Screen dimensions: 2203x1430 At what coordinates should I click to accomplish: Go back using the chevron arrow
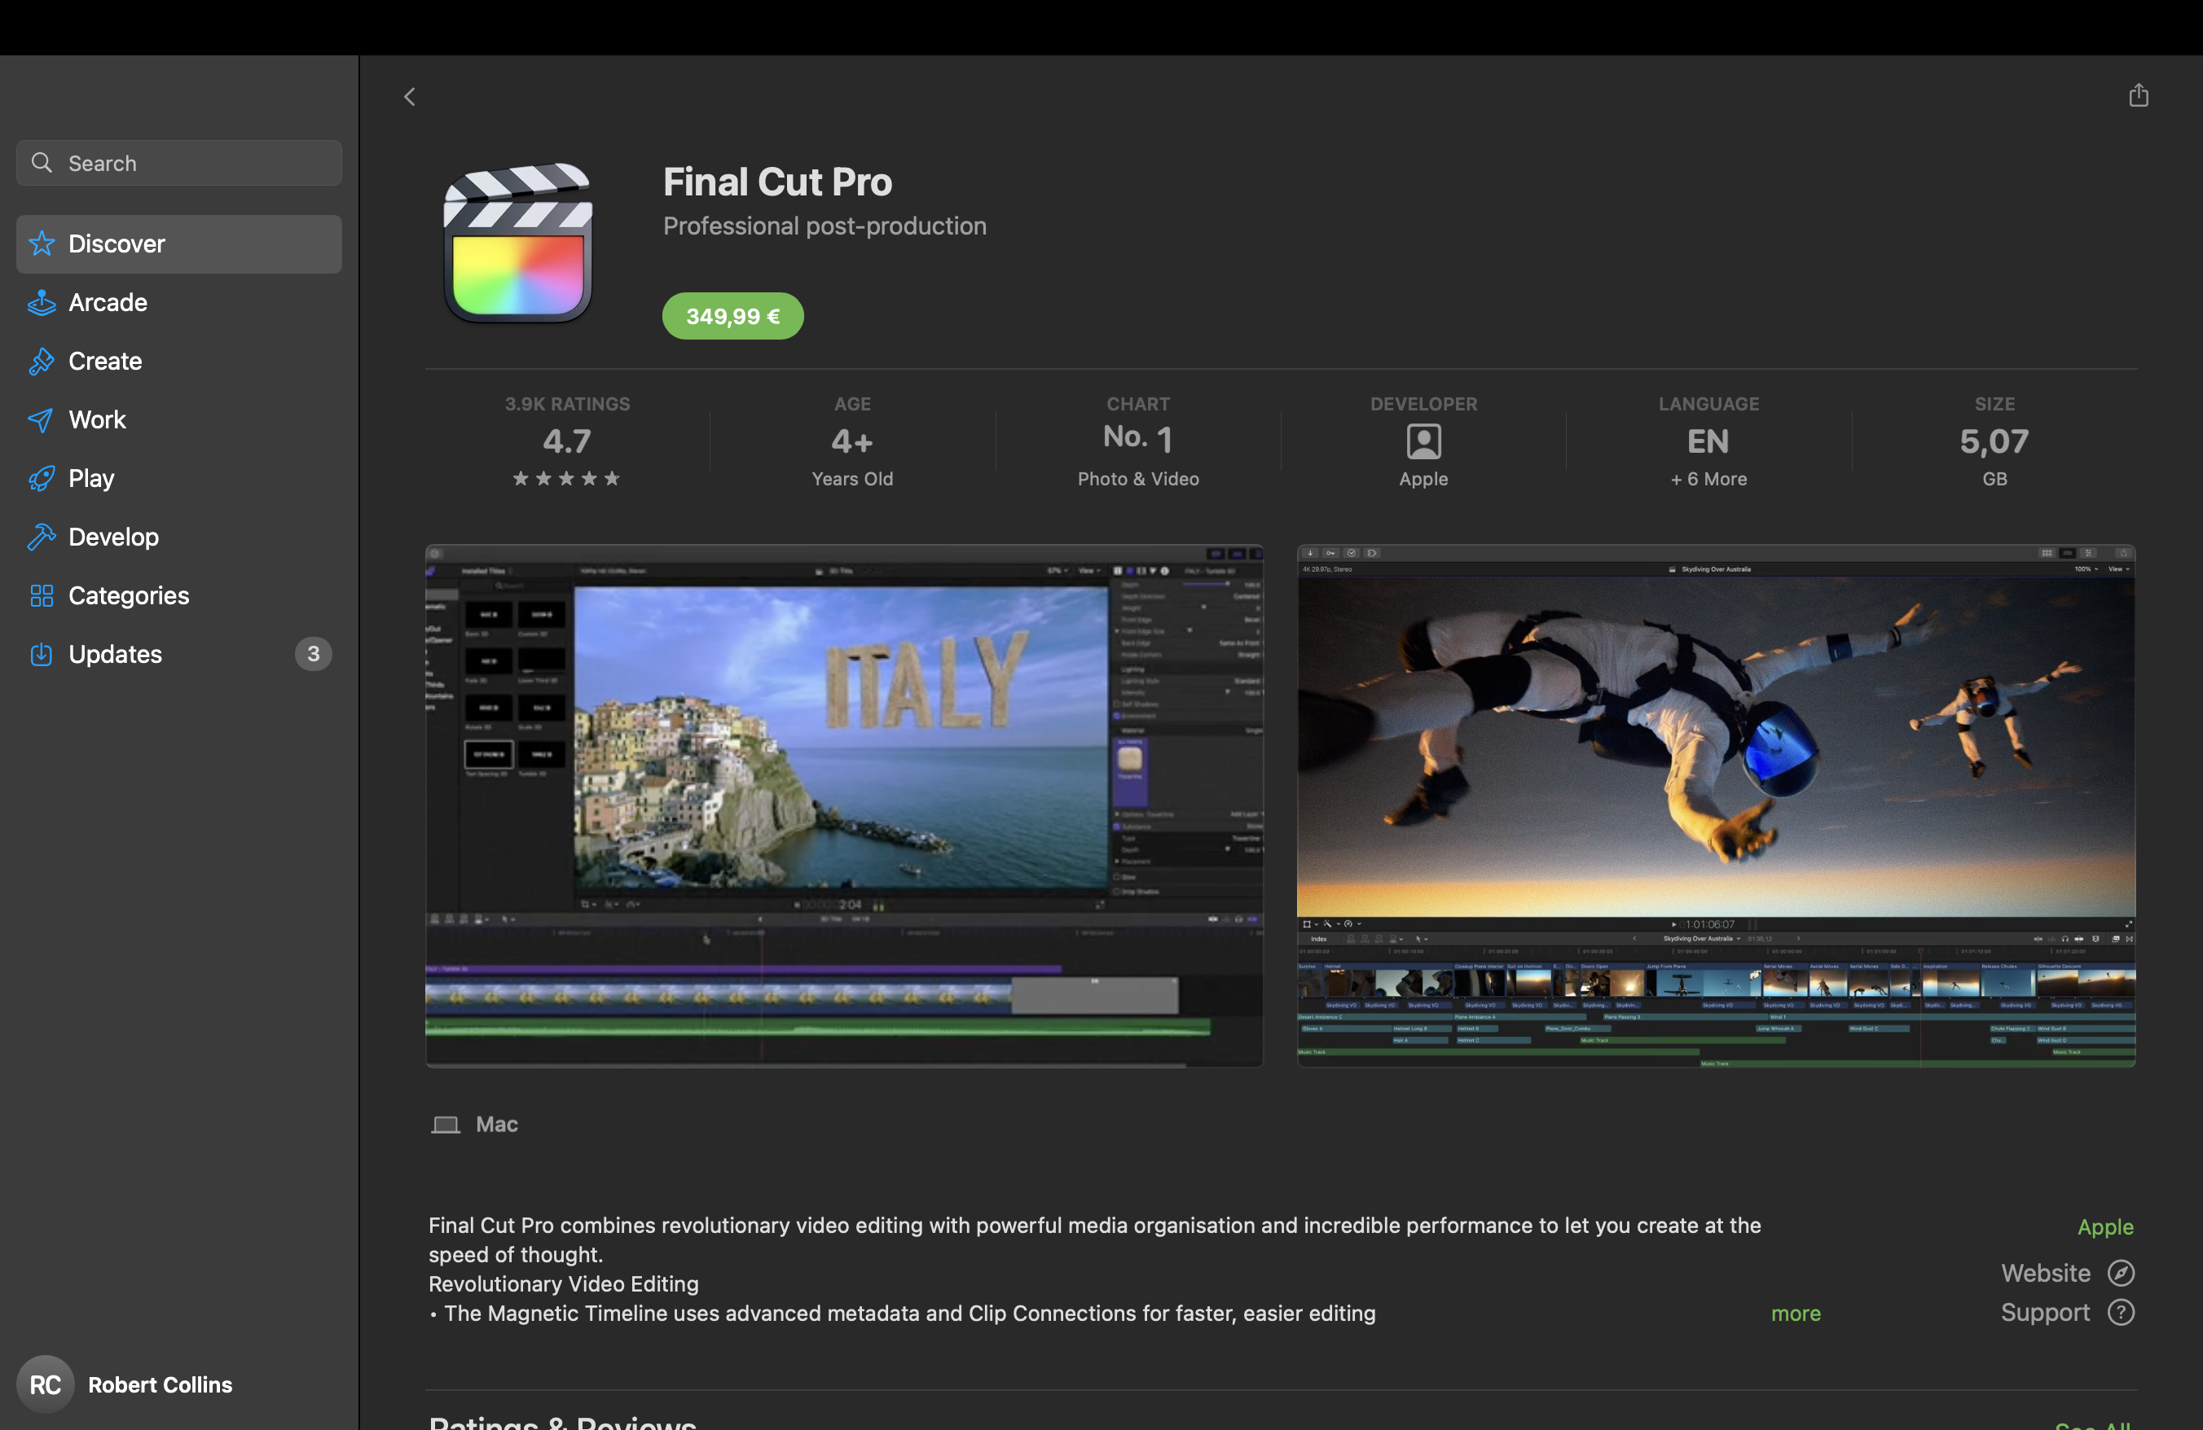(409, 96)
